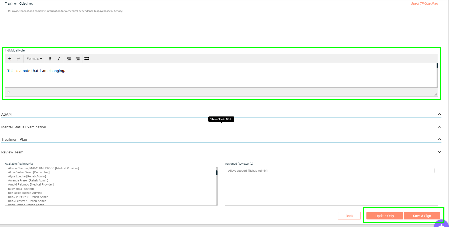The height and width of the screenshot is (227, 449).
Task: Open the Select TP Objectives link
Action: point(424,4)
